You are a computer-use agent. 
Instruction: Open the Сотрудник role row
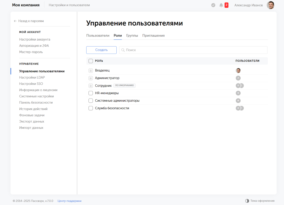click(177, 85)
